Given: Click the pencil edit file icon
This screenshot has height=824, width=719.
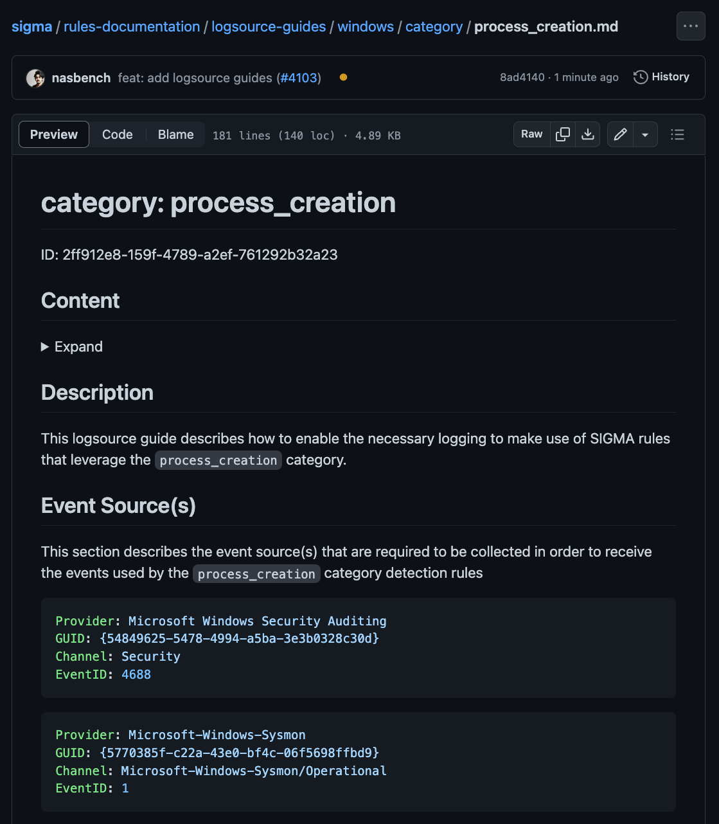Looking at the screenshot, I should click(620, 134).
